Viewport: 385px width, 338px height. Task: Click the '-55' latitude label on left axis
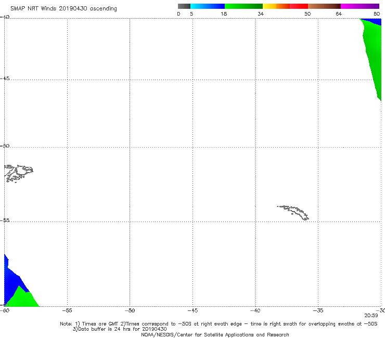[5, 220]
